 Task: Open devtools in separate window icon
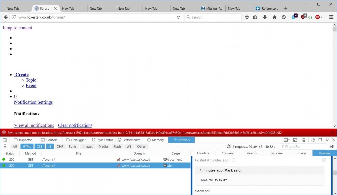point(327,140)
